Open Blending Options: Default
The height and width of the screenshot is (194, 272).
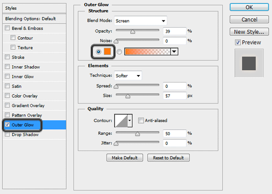click(x=30, y=19)
